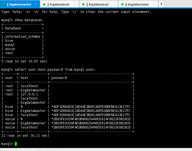Click the oozie bigdatamaster row password hash

click(x=91, y=123)
